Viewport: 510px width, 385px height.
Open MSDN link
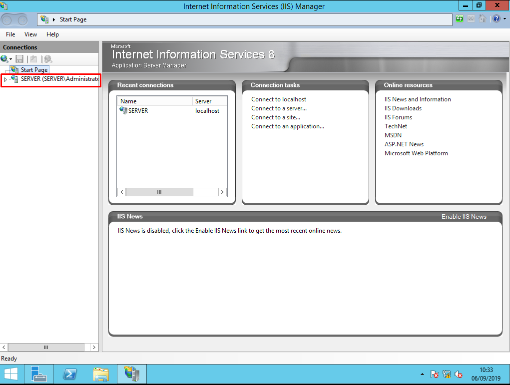pos(393,135)
